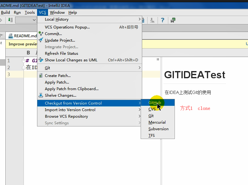Viewport: 248px width, 185px height.
Task: Click the Update Project toolbar icon with green arrow
Action: click(10, 20)
